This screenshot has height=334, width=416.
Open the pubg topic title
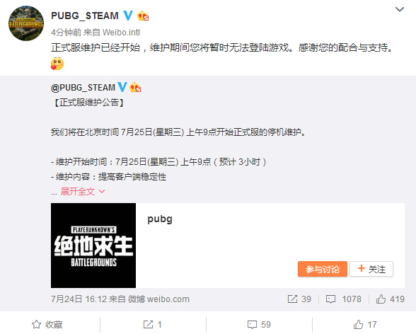click(x=160, y=219)
